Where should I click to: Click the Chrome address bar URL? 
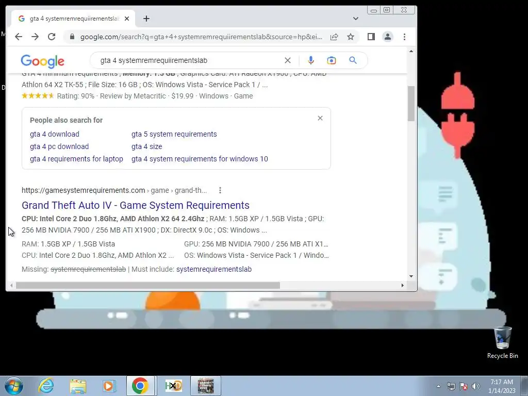coord(201,37)
